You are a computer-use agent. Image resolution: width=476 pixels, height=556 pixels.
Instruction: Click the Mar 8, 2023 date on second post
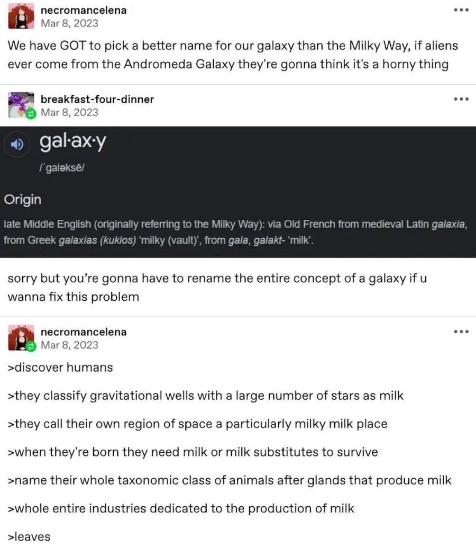(x=69, y=112)
